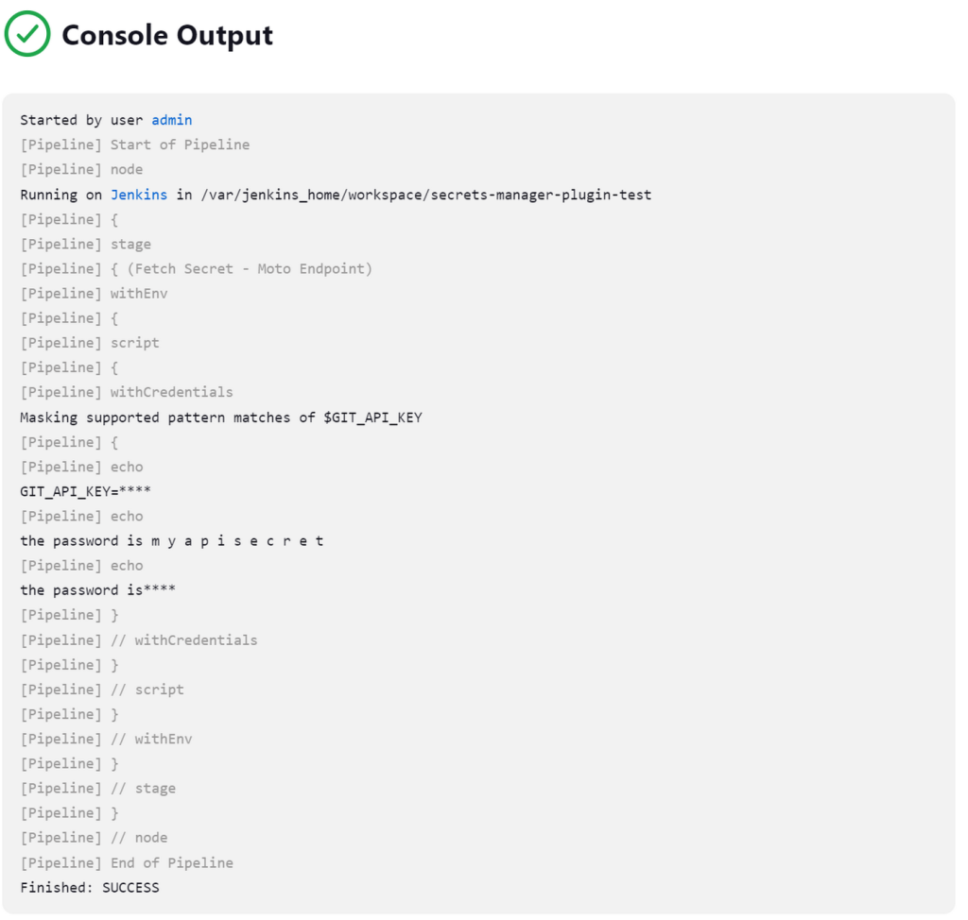Click the 'Finished: SUCCESS' status line
The image size is (968, 920).
[90, 888]
